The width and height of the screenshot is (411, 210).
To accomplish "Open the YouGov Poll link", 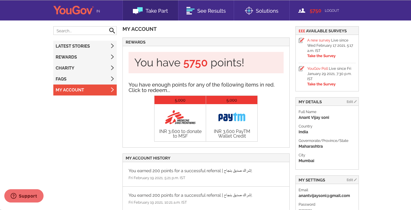I will [x=317, y=69].
